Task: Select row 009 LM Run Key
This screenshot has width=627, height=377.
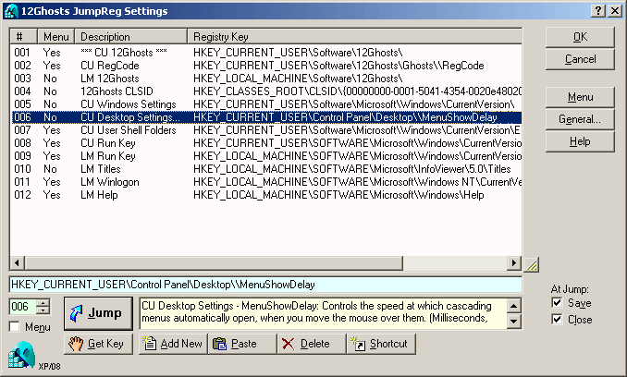Action: [x=265, y=156]
